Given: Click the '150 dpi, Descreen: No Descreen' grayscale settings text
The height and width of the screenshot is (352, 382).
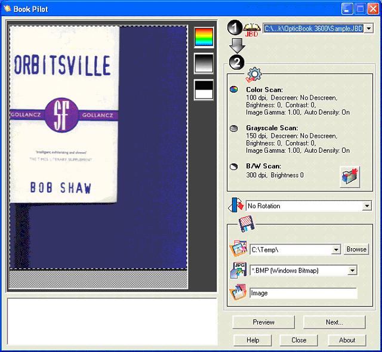Looking at the screenshot, I should point(292,136).
